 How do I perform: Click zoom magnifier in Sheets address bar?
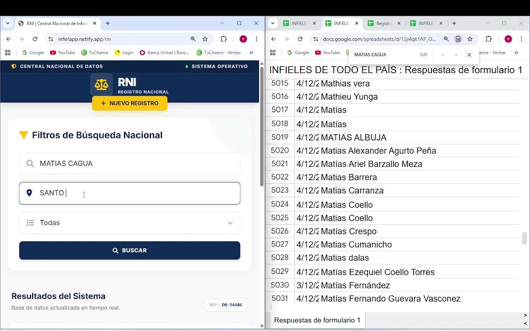446,39
